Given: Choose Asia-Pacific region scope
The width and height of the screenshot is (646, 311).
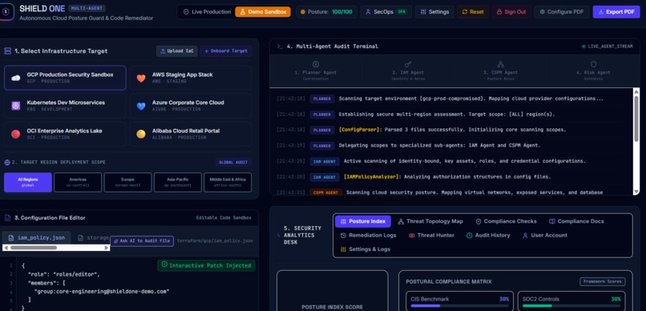Looking at the screenshot, I should click(178, 182).
